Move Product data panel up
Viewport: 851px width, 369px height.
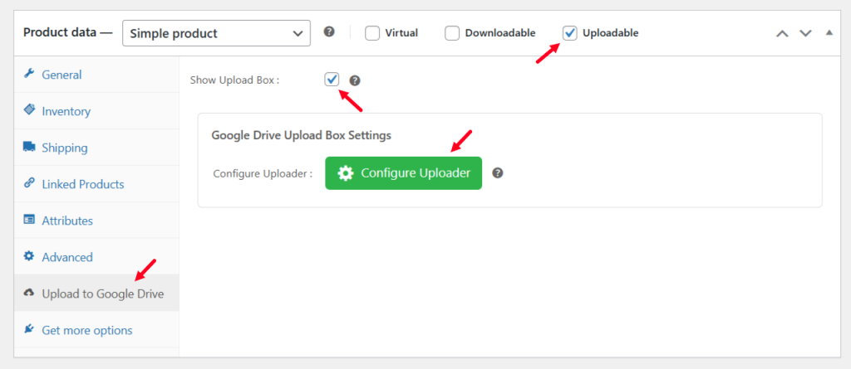click(782, 33)
